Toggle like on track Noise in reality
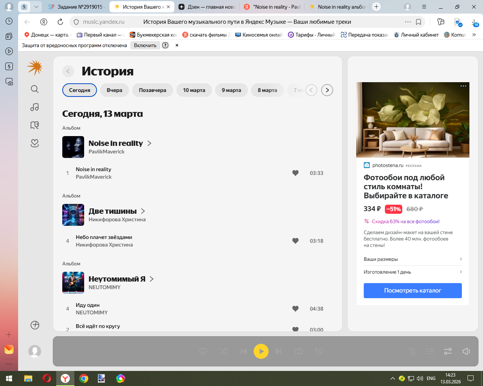This screenshot has width=483, height=386. pyautogui.click(x=295, y=173)
